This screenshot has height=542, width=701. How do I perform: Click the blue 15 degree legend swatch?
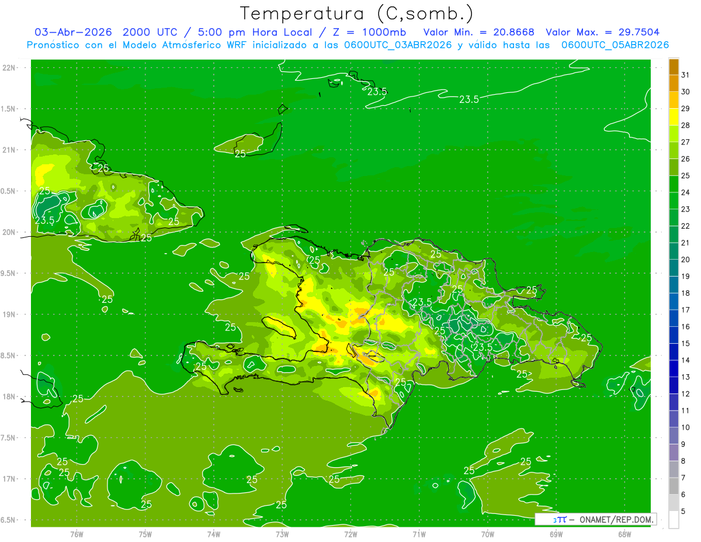(x=674, y=335)
